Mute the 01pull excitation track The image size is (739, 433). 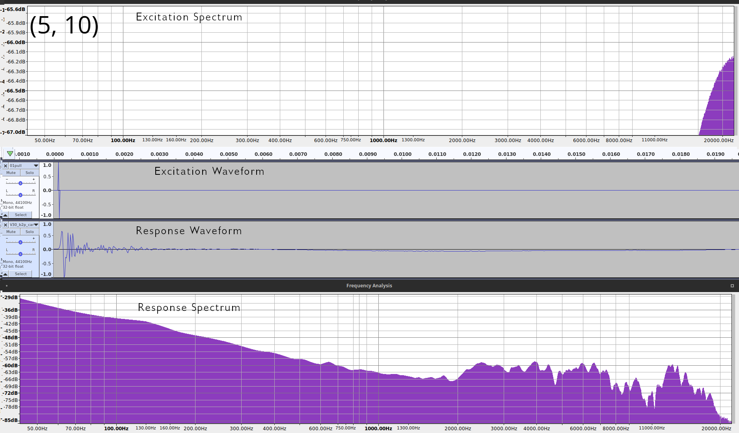pyautogui.click(x=11, y=173)
